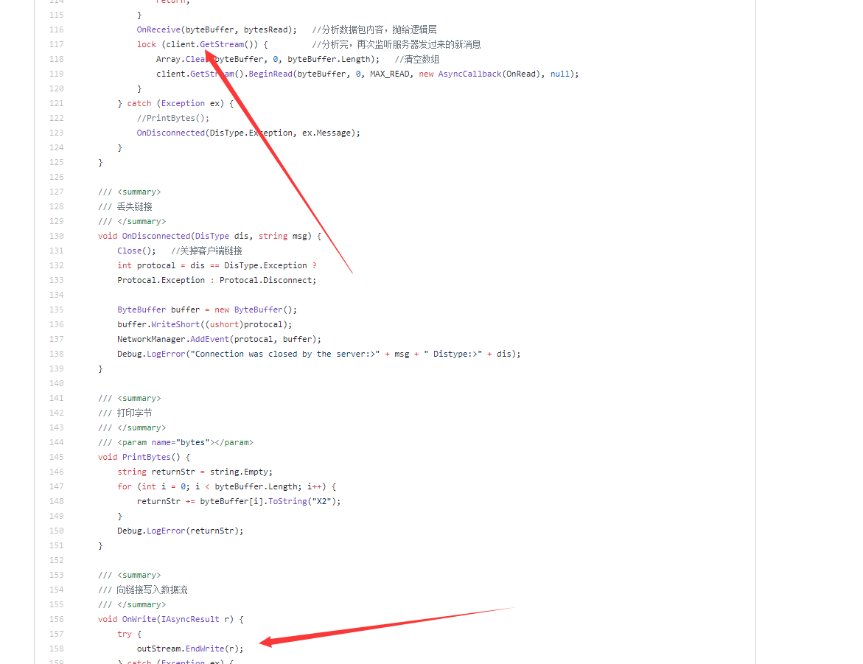Click line number 116 in the gutter
863x664 pixels.
(x=56, y=29)
